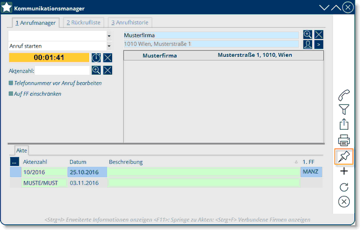Open the person contact icon beside address
Screen dimensions: 361x231
pos(308,44)
